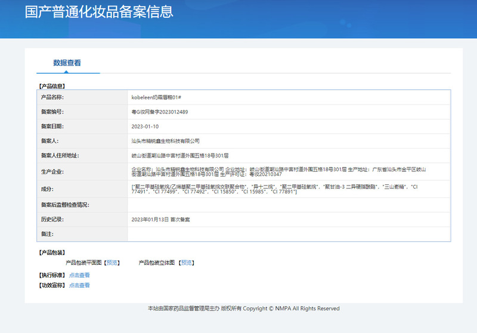Select 备案编号 value 粤G妆网备字2023012489
The width and height of the screenshot is (477, 333).
160,112
